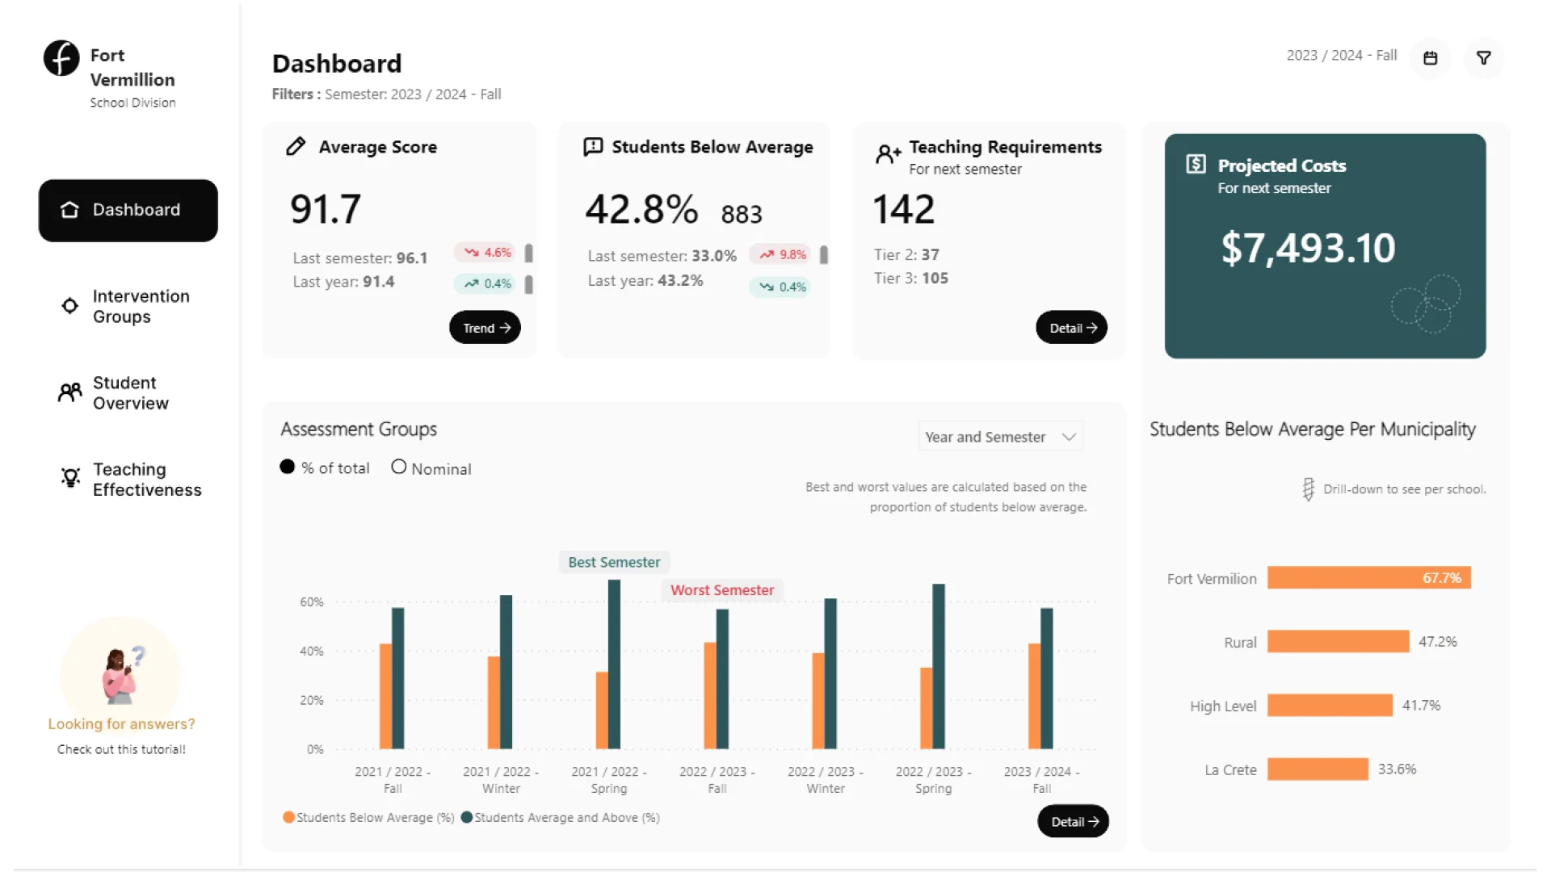This screenshot has width=1551, height=872.
Task: Click the 2023 / 2024 - Fall header text
Action: (x=1341, y=55)
